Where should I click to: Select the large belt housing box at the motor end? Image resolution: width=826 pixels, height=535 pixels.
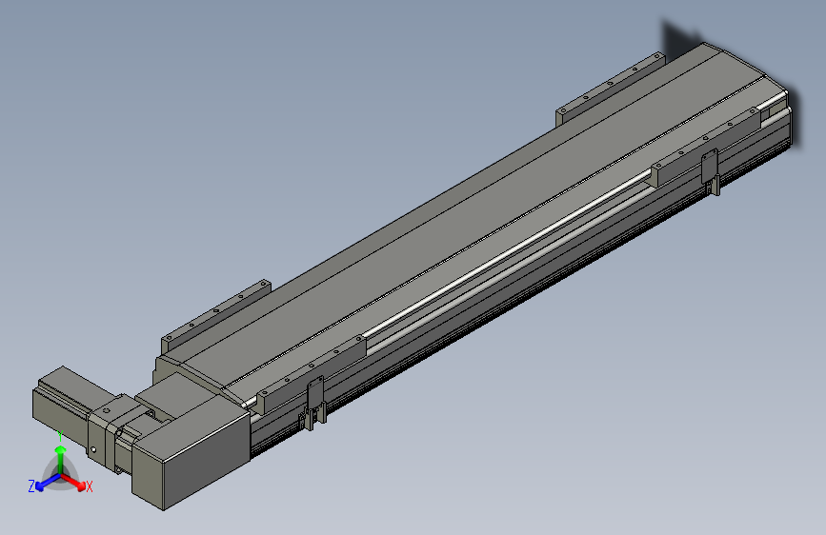tap(191, 453)
